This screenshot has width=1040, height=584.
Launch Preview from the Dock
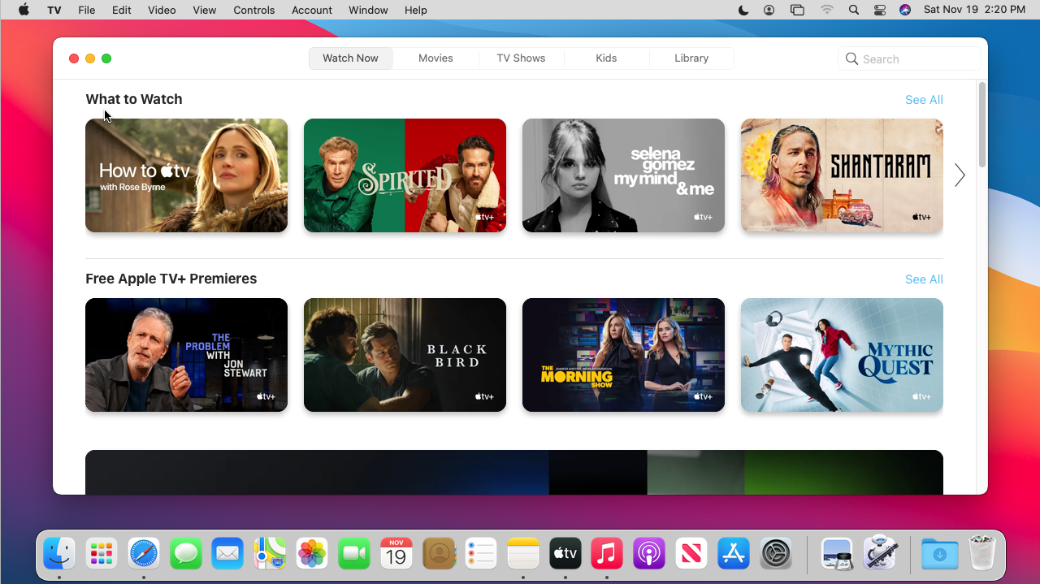(x=837, y=554)
